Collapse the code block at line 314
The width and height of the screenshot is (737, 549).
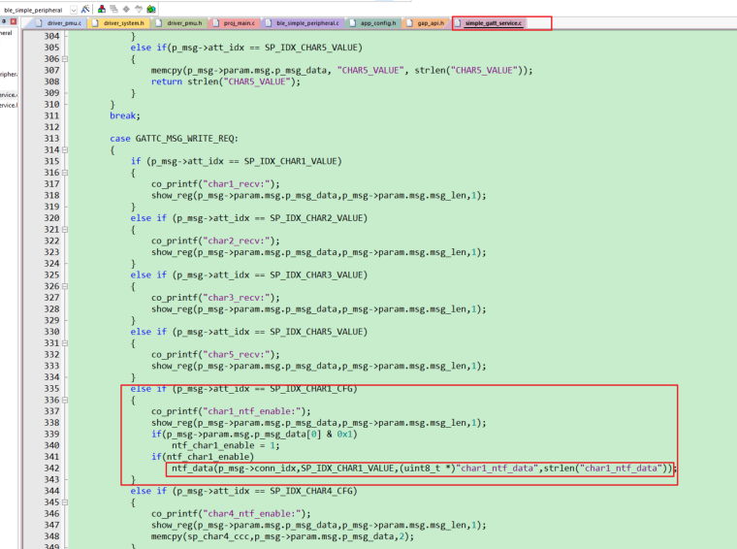[x=65, y=150]
